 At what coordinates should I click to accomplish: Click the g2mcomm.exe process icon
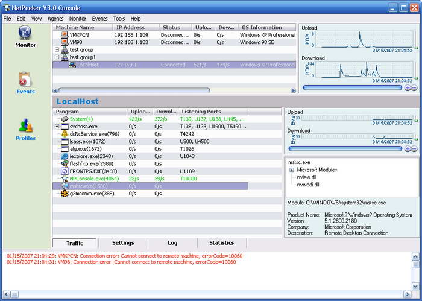click(65, 193)
